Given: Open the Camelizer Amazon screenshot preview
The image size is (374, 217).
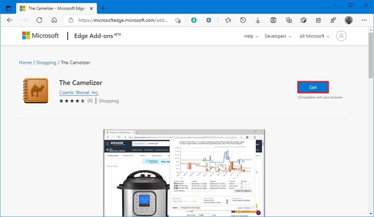Looking at the screenshot, I should point(184,173).
